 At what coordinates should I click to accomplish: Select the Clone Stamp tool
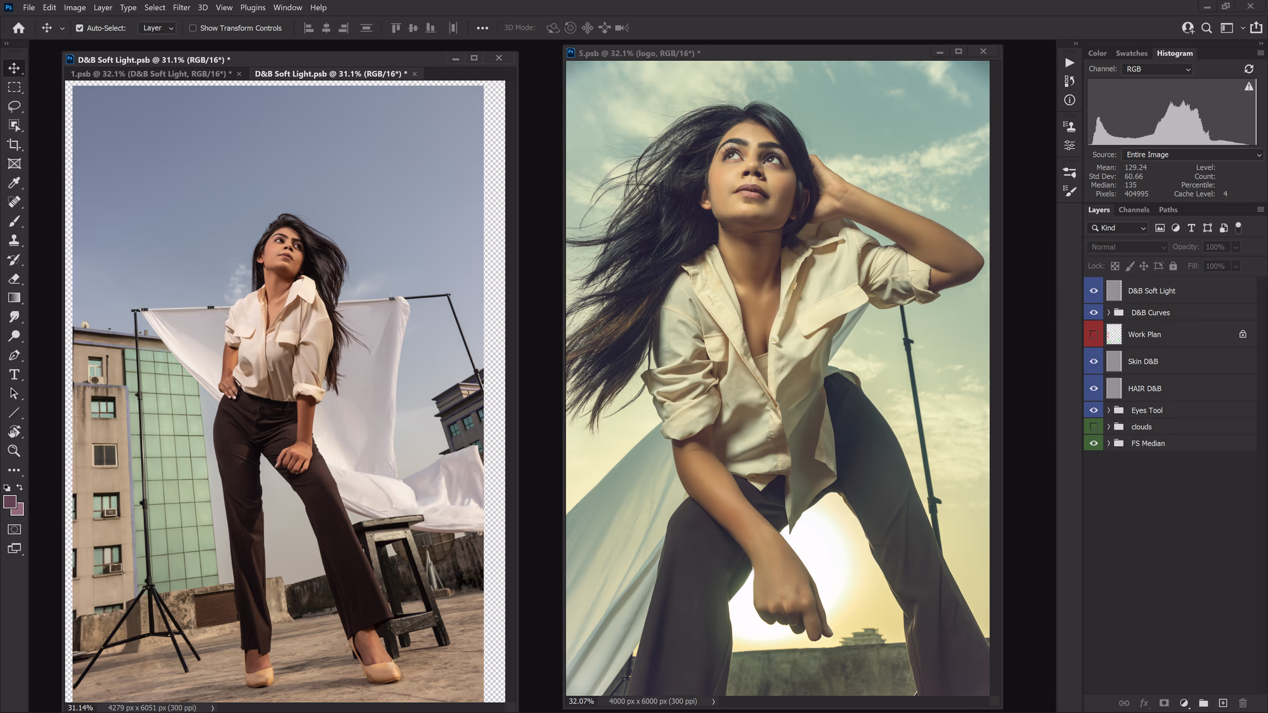[14, 240]
